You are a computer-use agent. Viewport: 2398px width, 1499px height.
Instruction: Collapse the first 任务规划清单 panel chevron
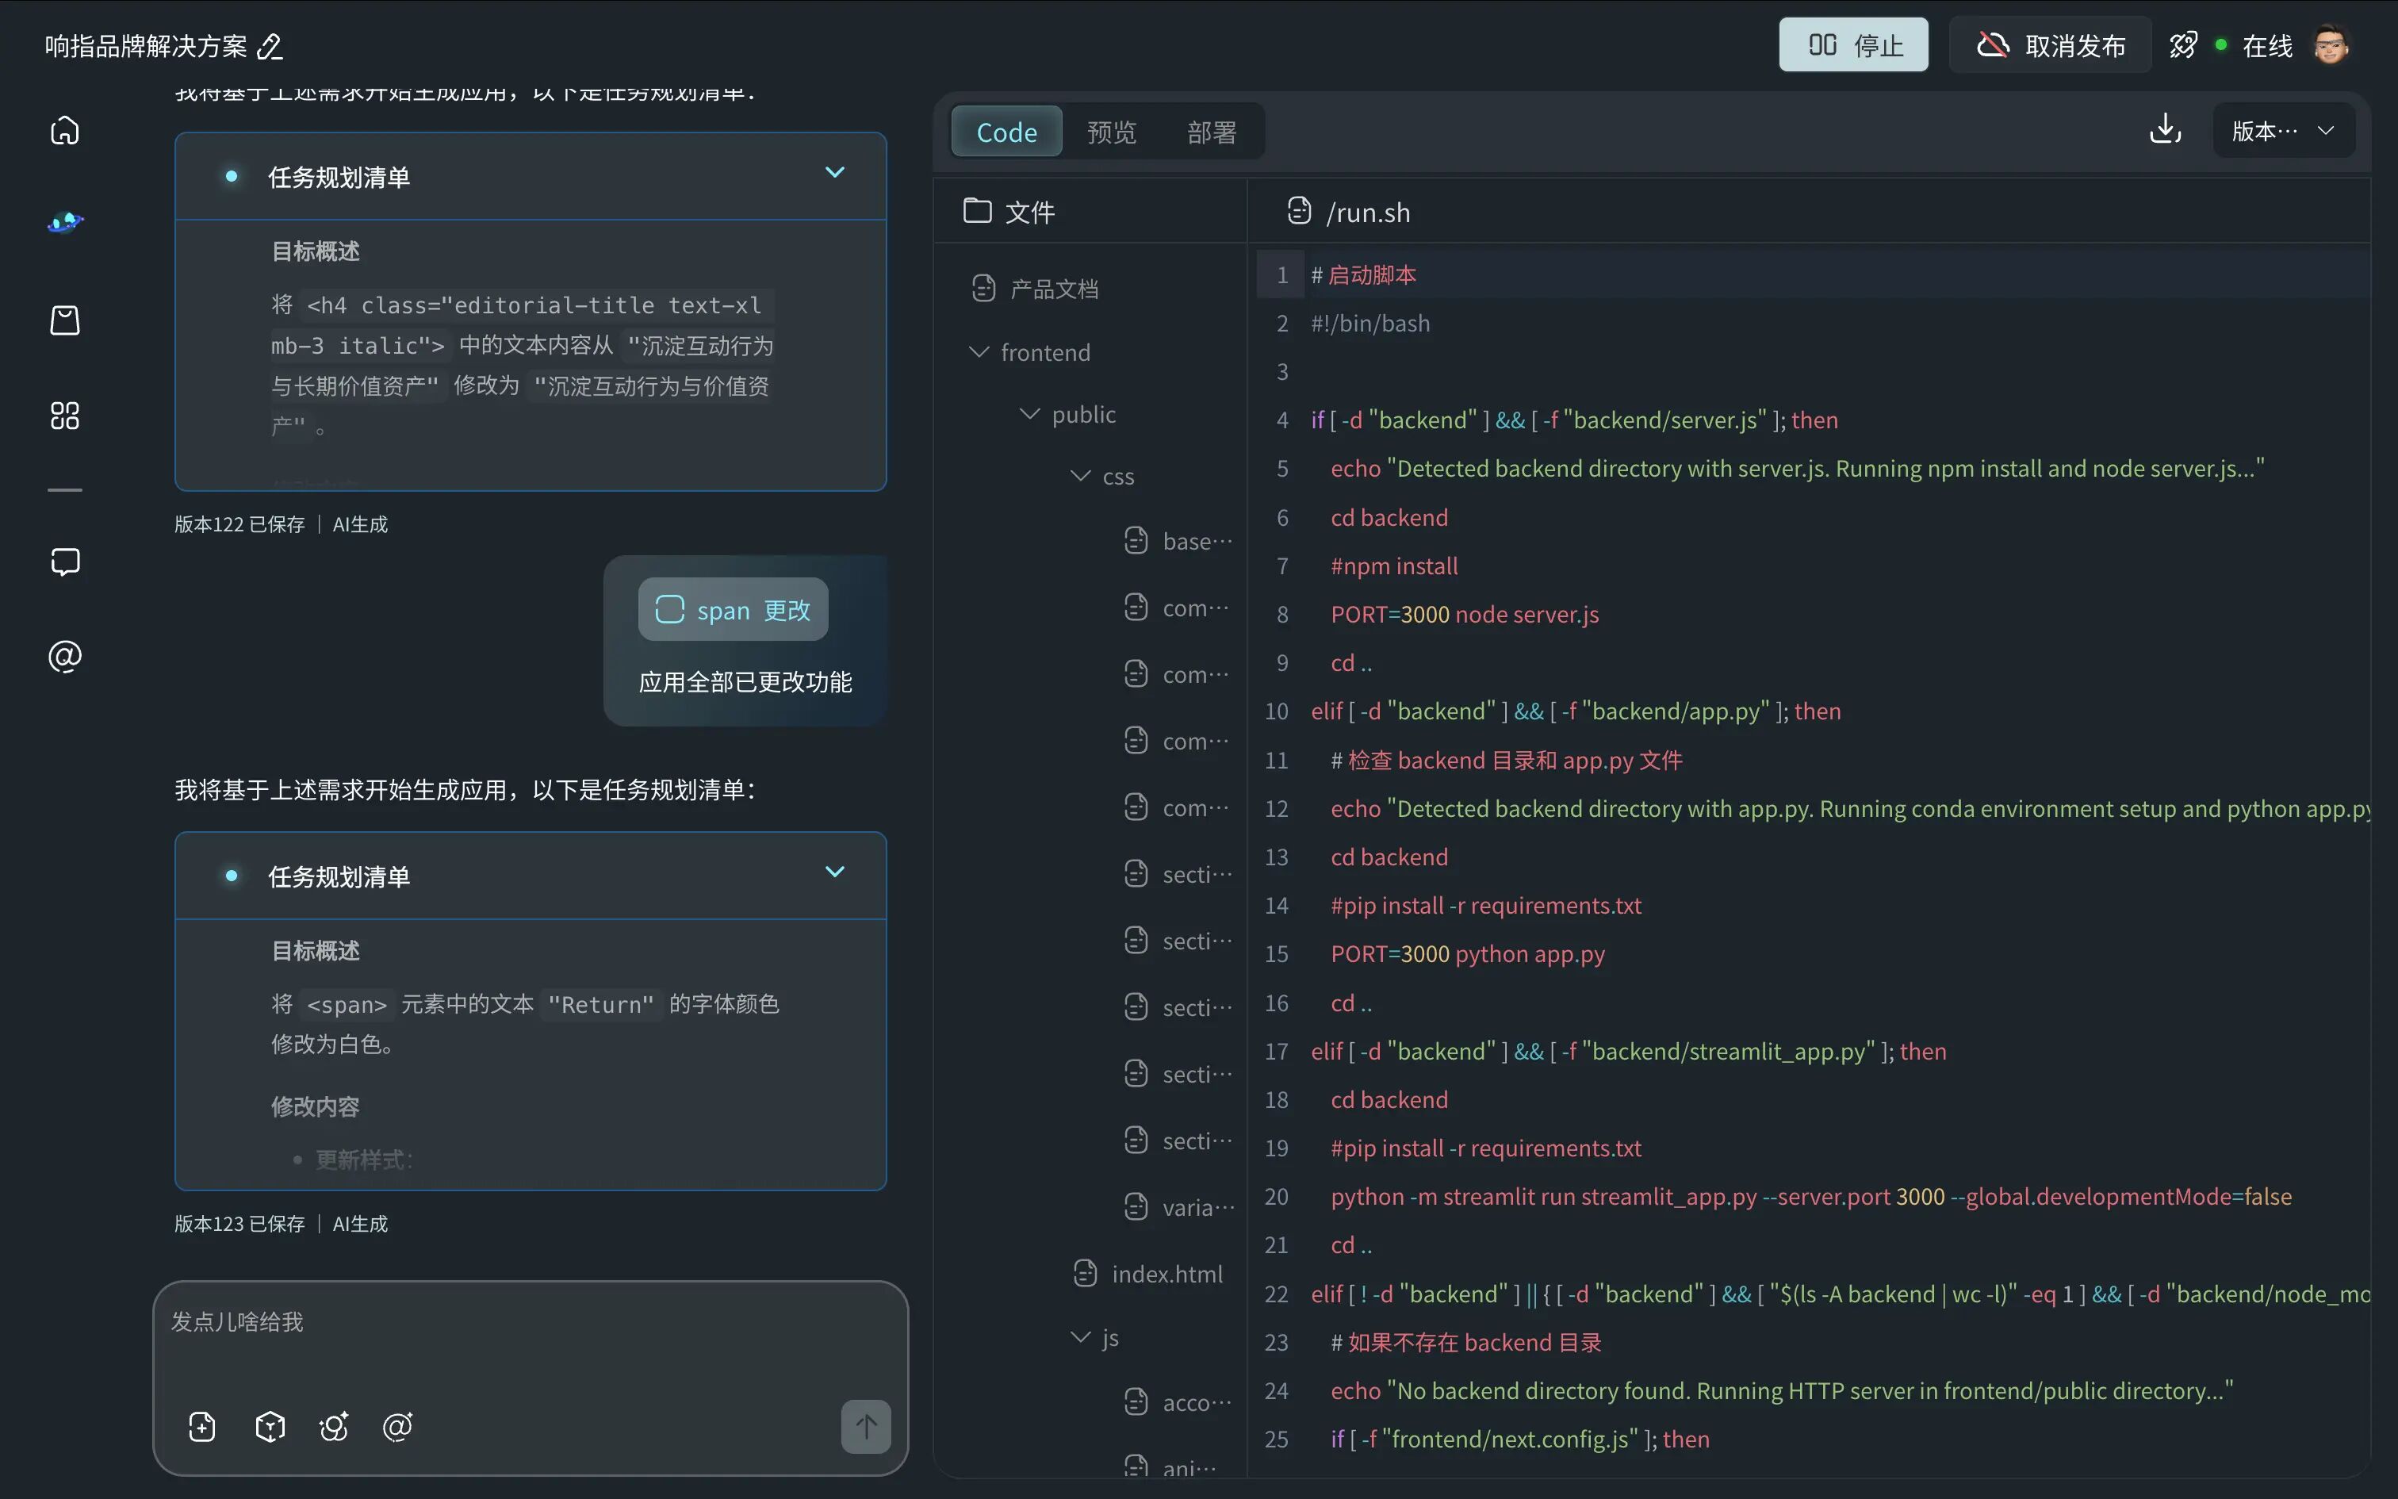(835, 173)
